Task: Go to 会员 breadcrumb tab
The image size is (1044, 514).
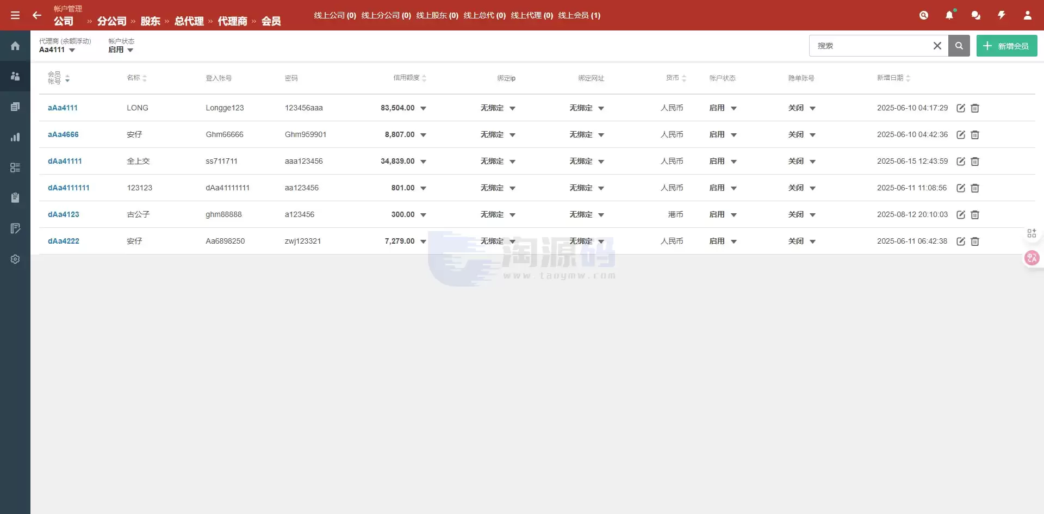Action: pyautogui.click(x=271, y=21)
